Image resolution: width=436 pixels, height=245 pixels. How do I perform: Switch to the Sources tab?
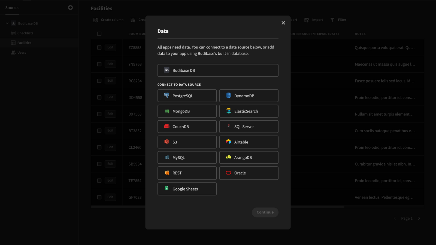point(12,8)
